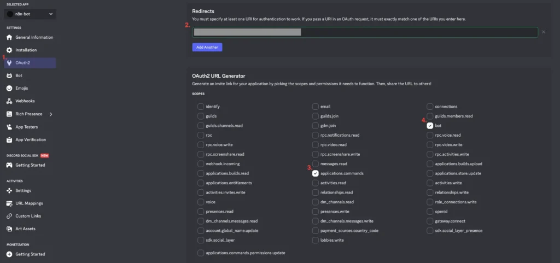Click the Art Assets icon

pos(9,229)
